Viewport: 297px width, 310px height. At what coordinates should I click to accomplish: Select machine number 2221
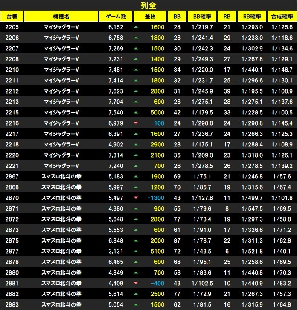point(12,166)
